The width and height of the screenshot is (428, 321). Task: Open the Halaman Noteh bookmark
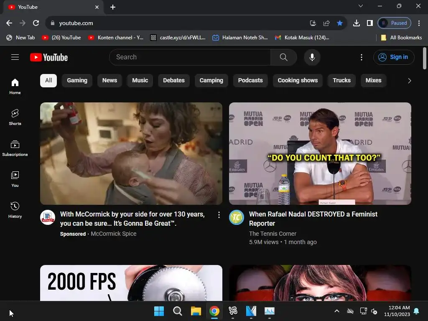pyautogui.click(x=240, y=38)
